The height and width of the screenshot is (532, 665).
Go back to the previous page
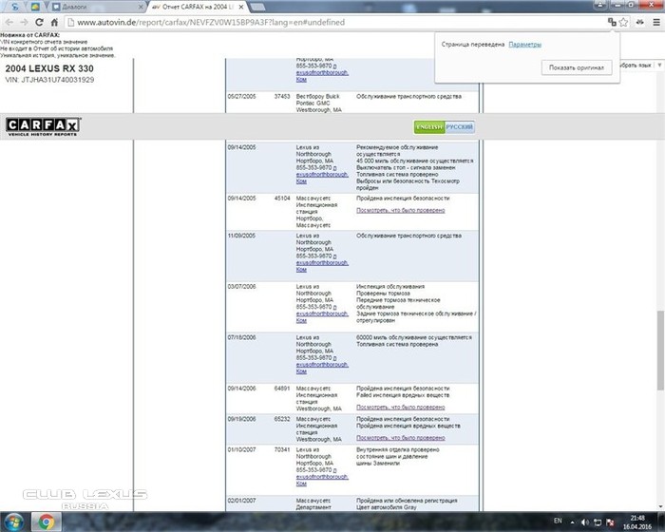pyautogui.click(x=9, y=22)
